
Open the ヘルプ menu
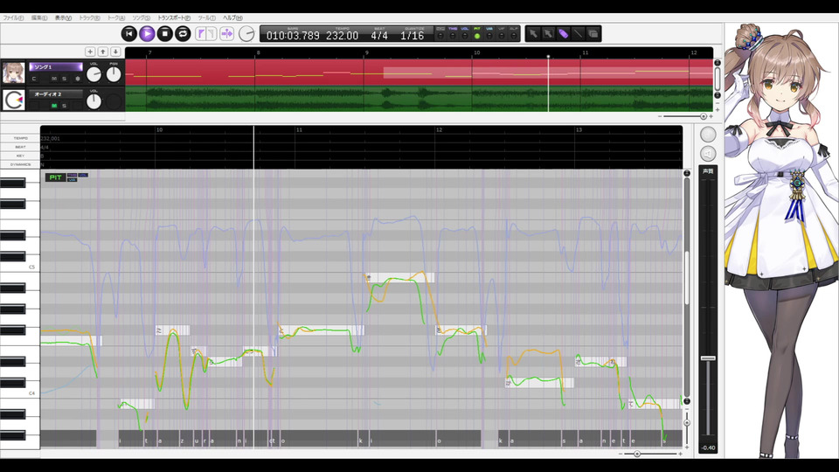coord(232,17)
